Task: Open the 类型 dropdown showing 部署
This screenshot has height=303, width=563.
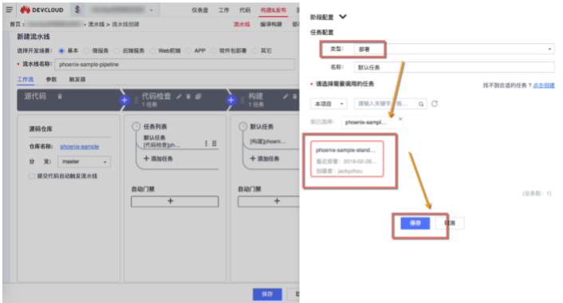Action: pyautogui.click(x=455, y=49)
